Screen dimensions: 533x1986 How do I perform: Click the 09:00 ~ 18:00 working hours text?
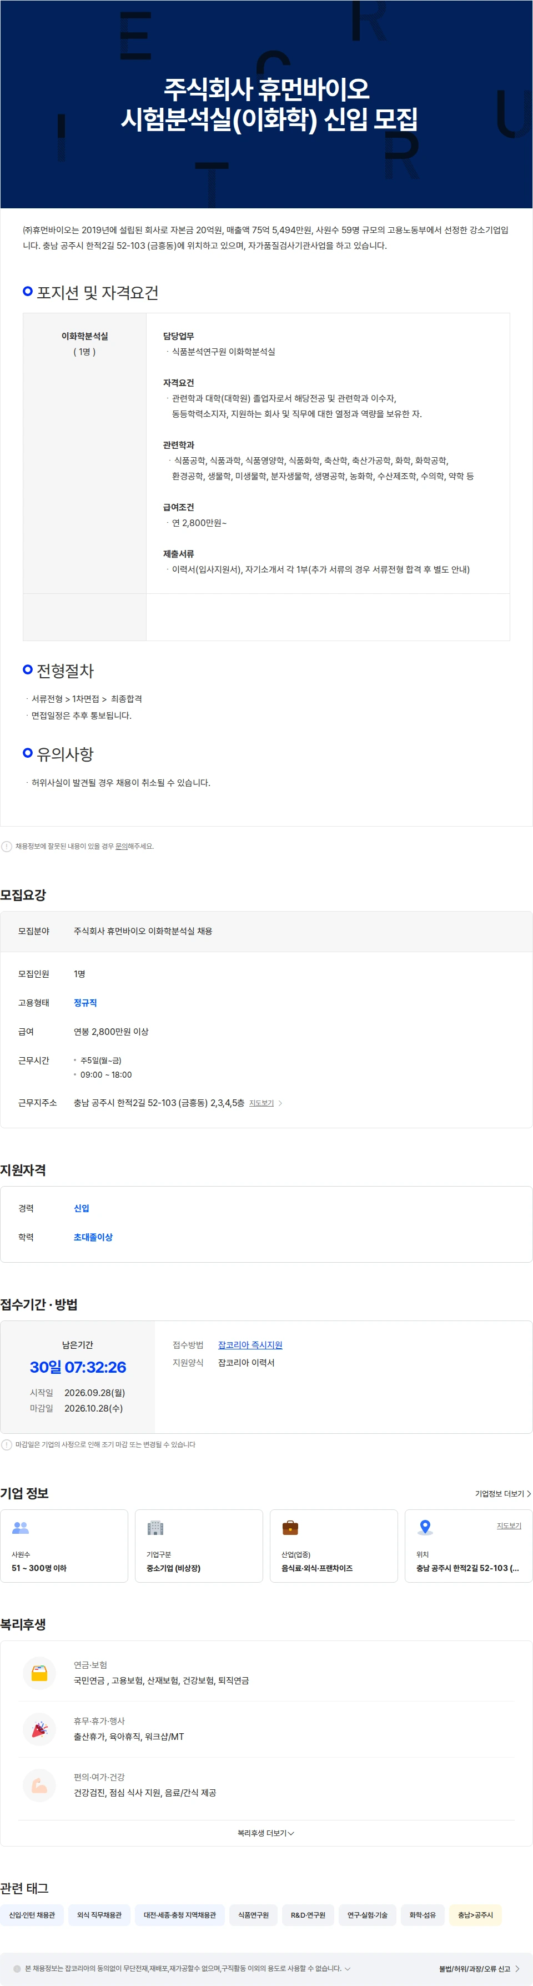106,1075
